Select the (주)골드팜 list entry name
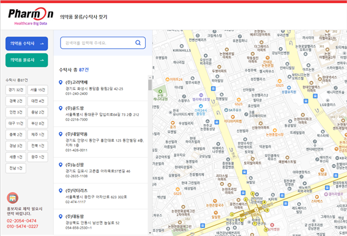This screenshot has width=347, height=236. pos(75,108)
